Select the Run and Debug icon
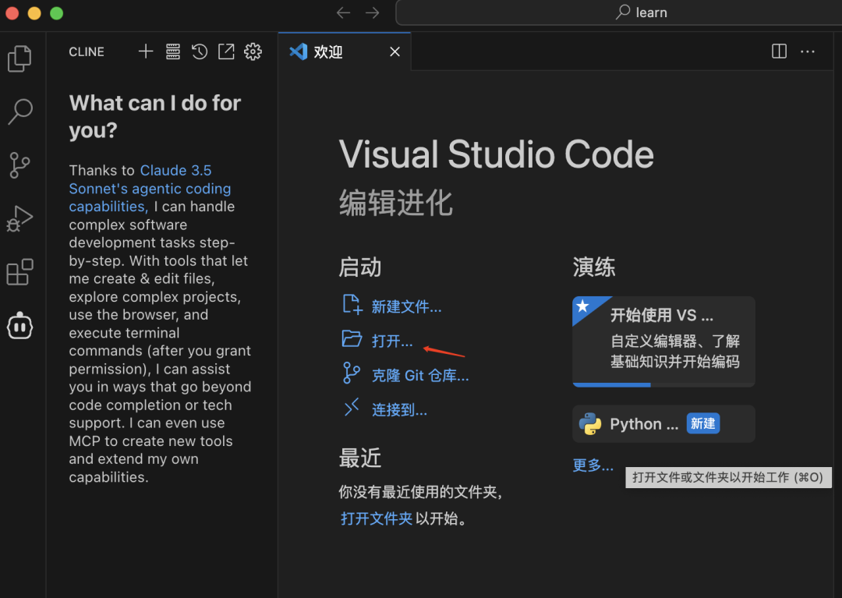This screenshot has width=842, height=598. 20,218
